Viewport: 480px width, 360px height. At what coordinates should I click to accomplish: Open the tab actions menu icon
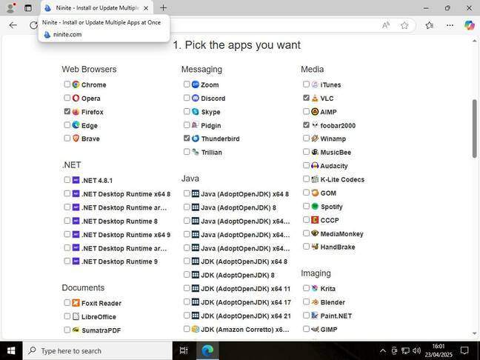28,8
